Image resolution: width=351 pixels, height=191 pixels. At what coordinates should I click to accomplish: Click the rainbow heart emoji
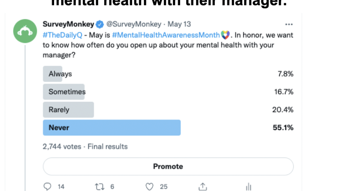pos(225,35)
